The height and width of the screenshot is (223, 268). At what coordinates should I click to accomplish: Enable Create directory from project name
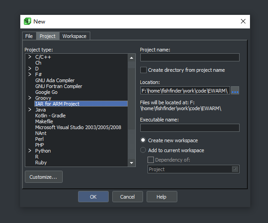[143, 70]
